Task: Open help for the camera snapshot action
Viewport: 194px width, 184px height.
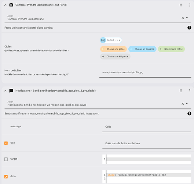Action: [189, 28]
